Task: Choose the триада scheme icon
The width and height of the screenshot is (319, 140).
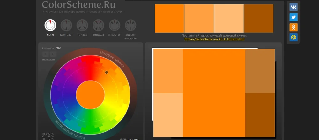Action: click(x=82, y=25)
